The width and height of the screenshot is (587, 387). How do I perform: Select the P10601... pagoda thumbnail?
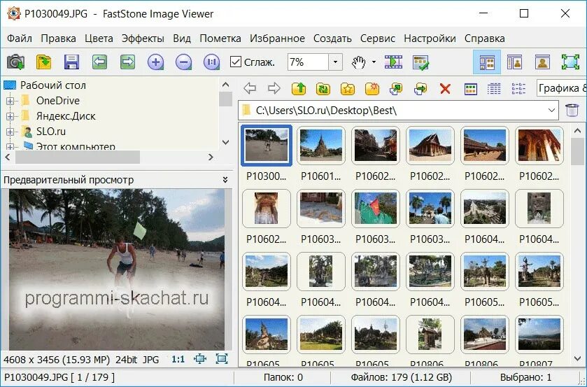pos(321,145)
